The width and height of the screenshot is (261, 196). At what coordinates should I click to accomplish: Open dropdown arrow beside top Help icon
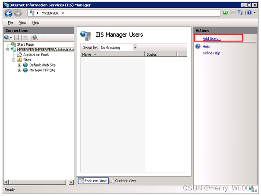click(x=255, y=13)
